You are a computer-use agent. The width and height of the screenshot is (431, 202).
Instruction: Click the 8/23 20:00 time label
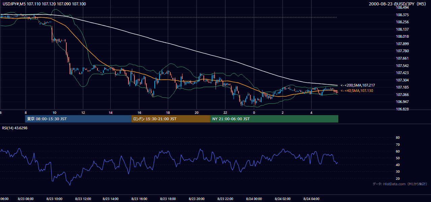(x=197, y=199)
